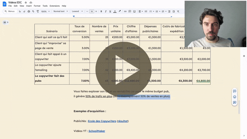The image size is (247, 139).
Task: Click the print icon
Action: coord(29,11)
